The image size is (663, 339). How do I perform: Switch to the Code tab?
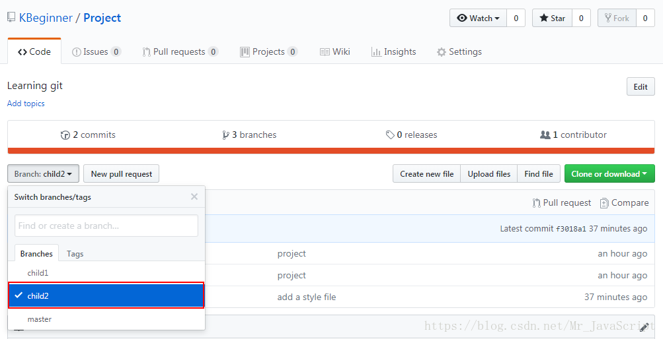coord(34,51)
